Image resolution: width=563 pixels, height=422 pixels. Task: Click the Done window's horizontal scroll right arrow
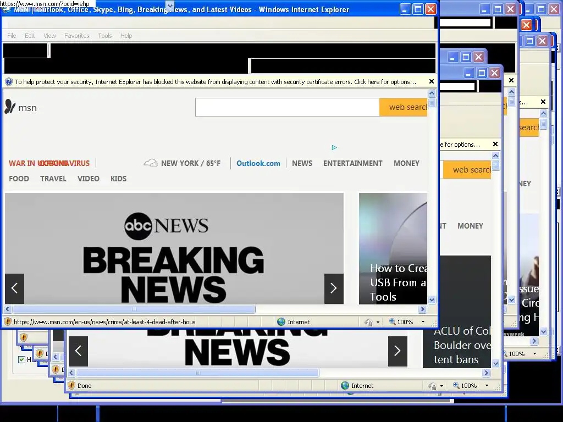coord(487,373)
